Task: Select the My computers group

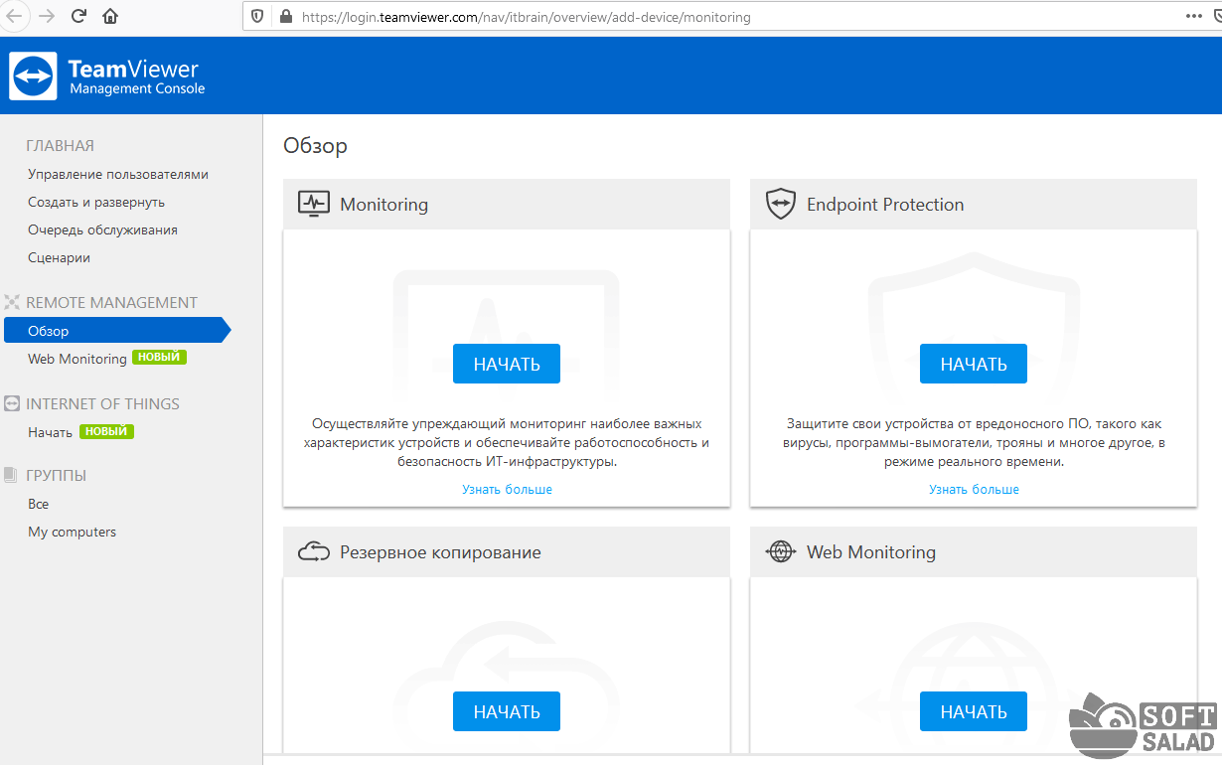Action: pyautogui.click(x=72, y=532)
